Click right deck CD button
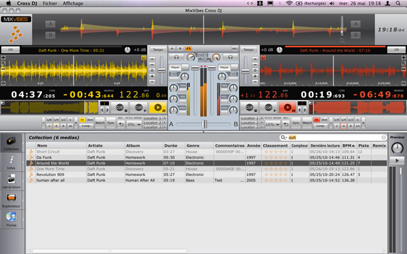The width and height of the screenshot is (407, 254). pyautogui.click(x=396, y=50)
